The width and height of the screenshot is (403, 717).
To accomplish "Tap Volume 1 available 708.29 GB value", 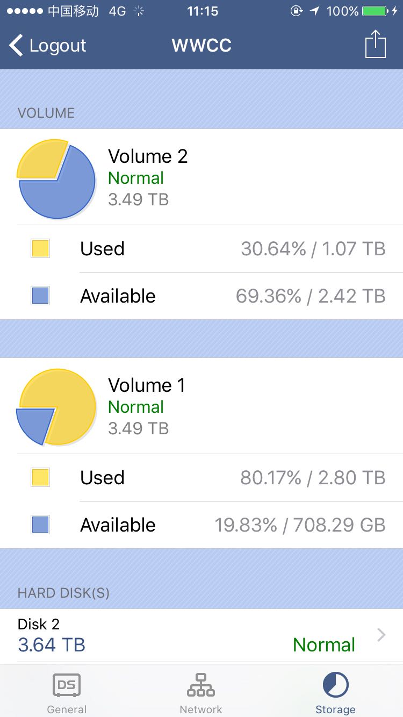I will click(x=339, y=525).
